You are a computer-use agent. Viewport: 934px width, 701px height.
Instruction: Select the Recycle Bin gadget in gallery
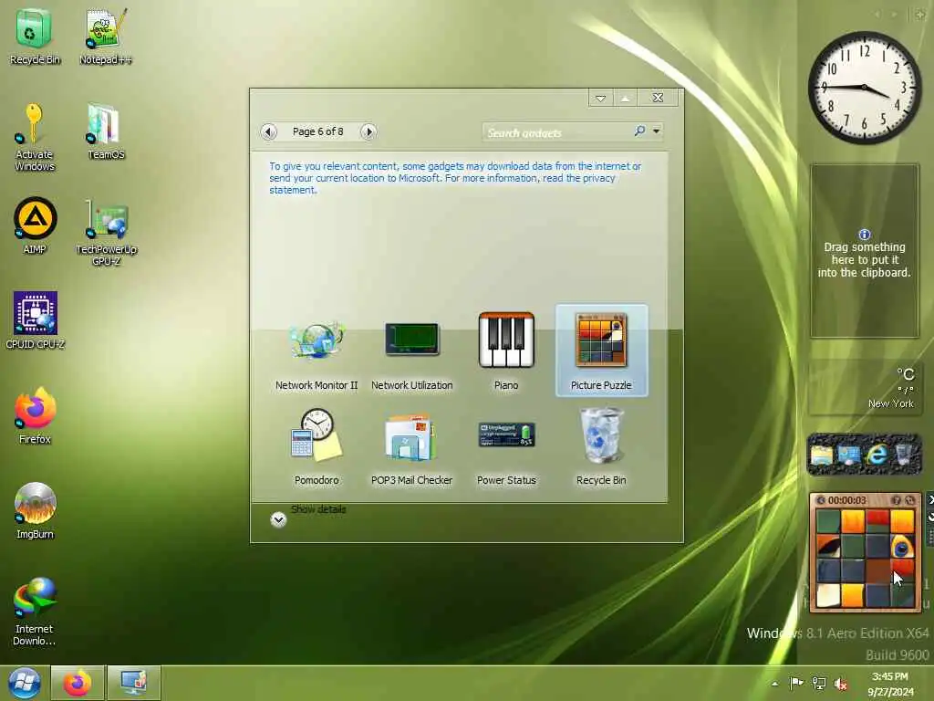click(601, 447)
